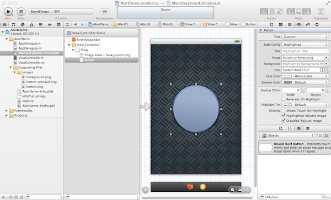Open the Organizer window icon
The width and height of the screenshot is (331, 200).
pyautogui.click(x=321, y=12)
